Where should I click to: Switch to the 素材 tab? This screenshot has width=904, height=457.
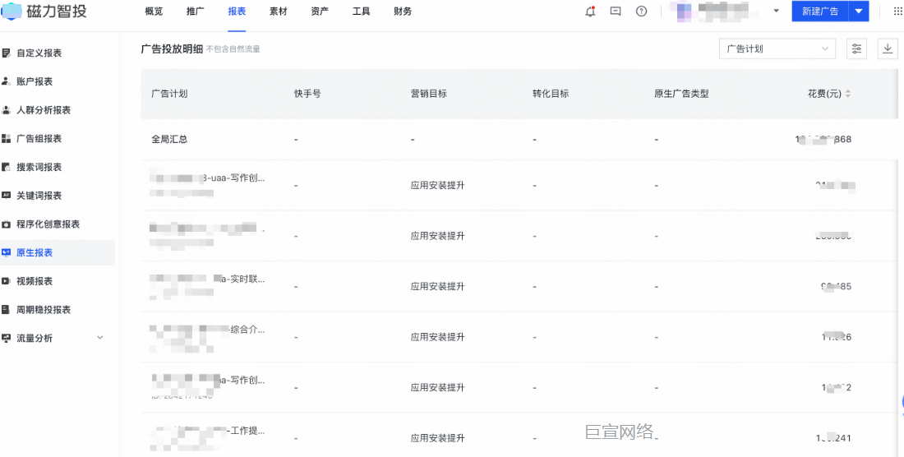click(x=279, y=12)
